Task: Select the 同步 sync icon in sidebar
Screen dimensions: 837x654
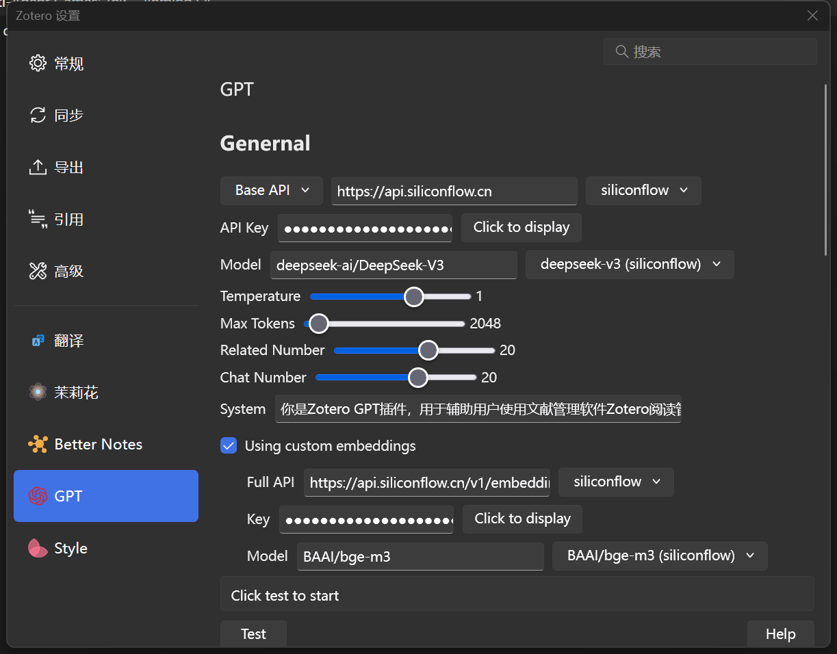Action: tap(38, 115)
